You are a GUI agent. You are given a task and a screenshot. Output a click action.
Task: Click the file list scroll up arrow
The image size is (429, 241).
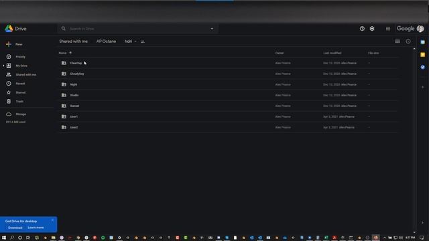pos(414,49)
